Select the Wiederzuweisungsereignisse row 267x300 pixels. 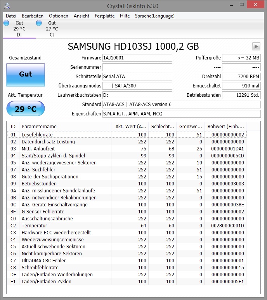(x=127, y=239)
